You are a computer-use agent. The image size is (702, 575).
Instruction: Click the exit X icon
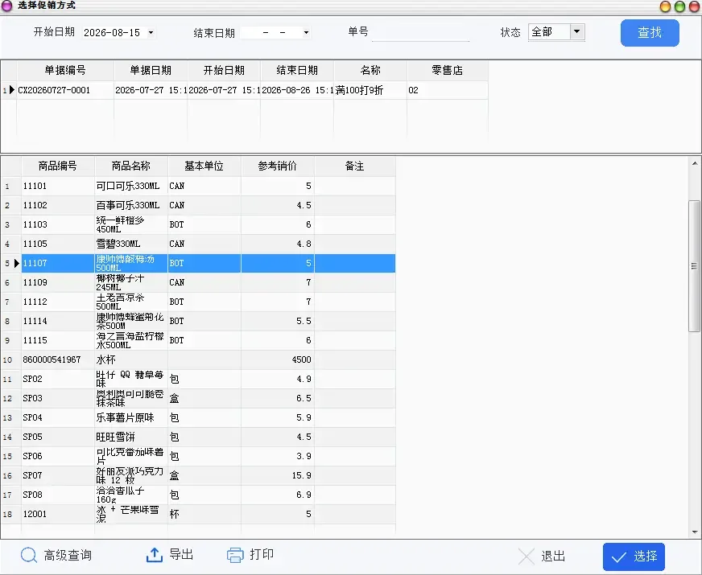click(x=526, y=557)
